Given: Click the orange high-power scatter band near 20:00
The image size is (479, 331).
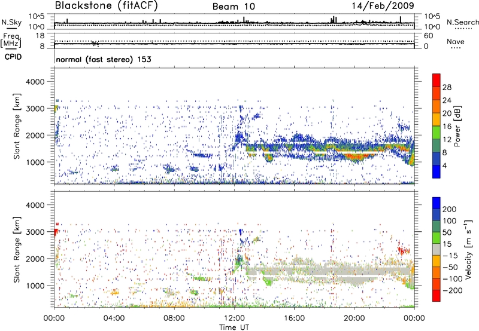Looking at the screenshot, I should click(x=356, y=157).
